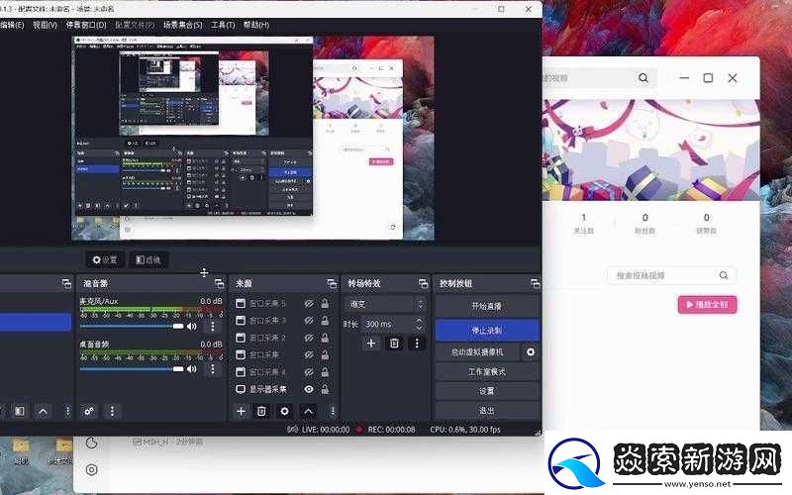Viewport: 792px width, 495px height.
Task: Click the 停止录制 button
Action: (486, 330)
